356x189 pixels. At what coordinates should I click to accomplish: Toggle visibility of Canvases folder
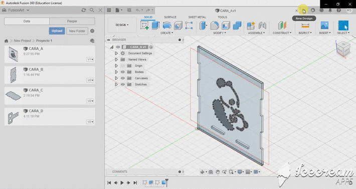123,78
